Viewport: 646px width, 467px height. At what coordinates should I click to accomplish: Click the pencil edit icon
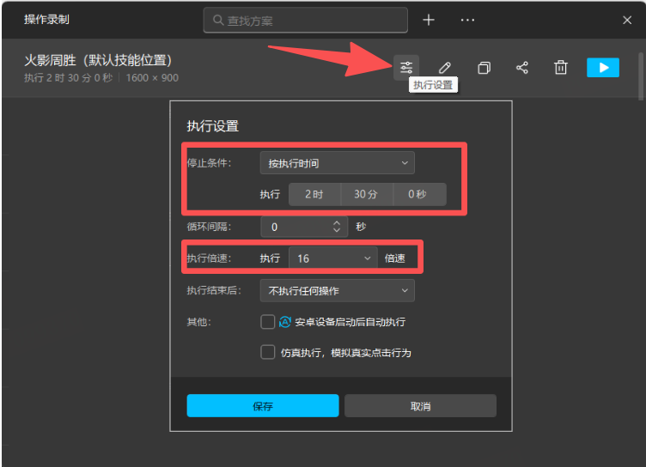click(x=445, y=67)
